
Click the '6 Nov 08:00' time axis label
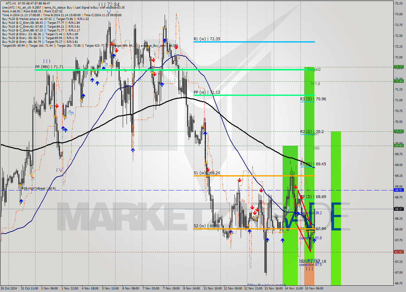(x=130, y=289)
